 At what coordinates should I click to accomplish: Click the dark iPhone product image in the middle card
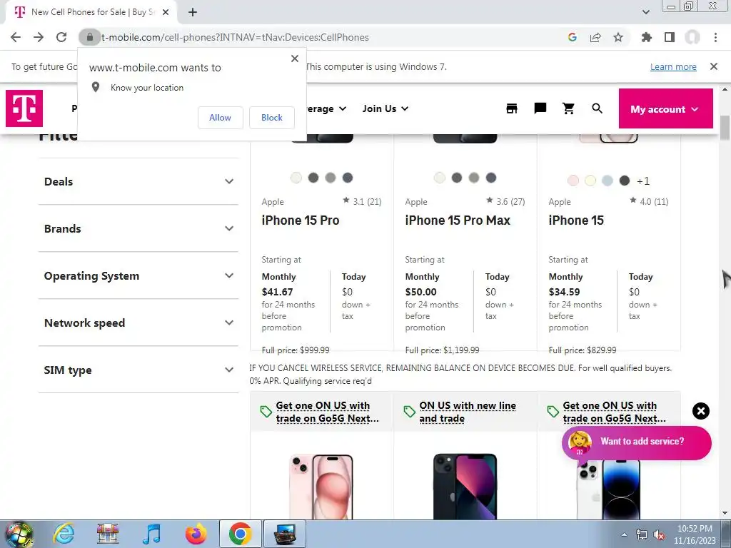pyautogui.click(x=465, y=487)
